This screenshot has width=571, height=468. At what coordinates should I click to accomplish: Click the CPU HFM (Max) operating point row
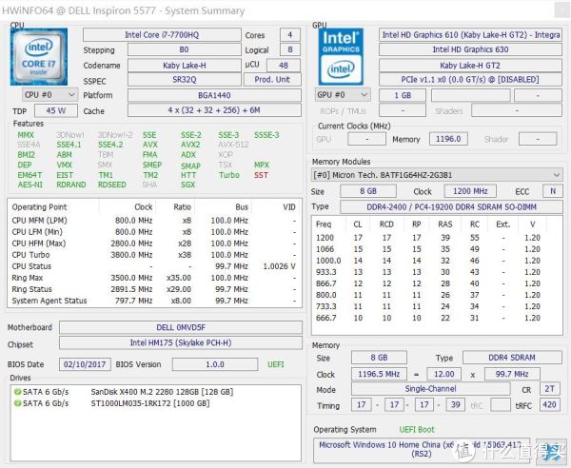155,244
